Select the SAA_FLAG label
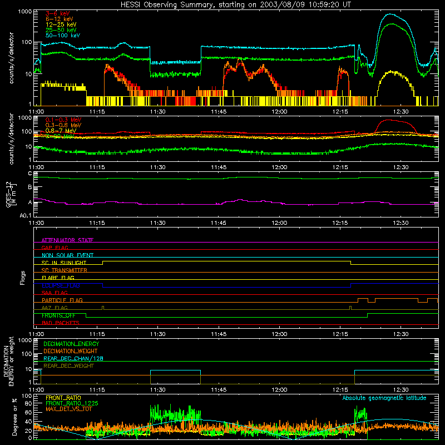 click(x=55, y=293)
